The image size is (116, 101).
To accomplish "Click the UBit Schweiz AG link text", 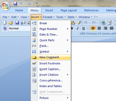I will click(x=98, y=33).
